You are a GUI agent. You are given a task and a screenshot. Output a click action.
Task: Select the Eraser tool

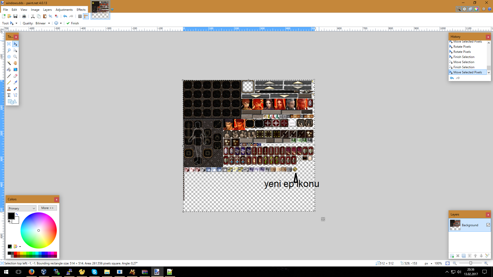pos(15,76)
